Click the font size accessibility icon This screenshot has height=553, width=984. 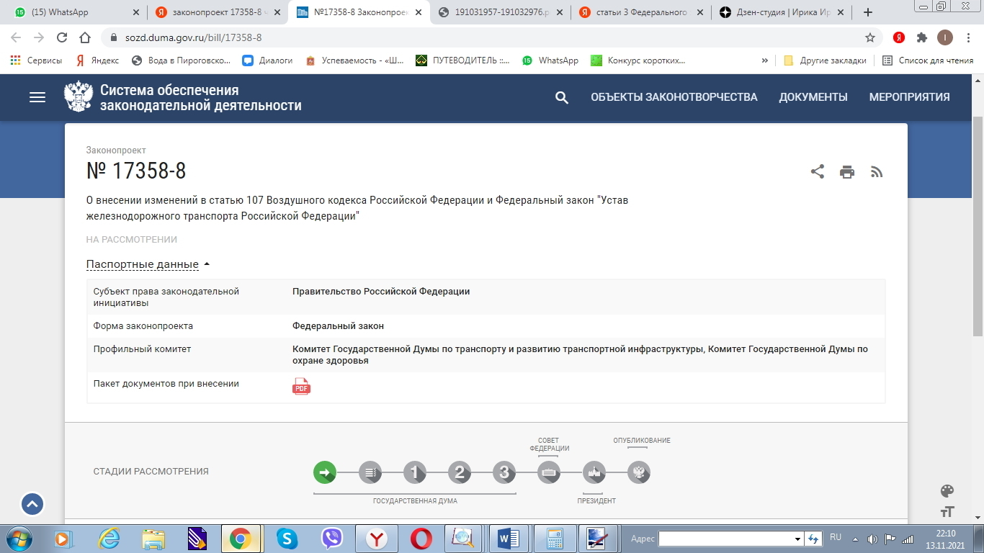pyautogui.click(x=947, y=512)
